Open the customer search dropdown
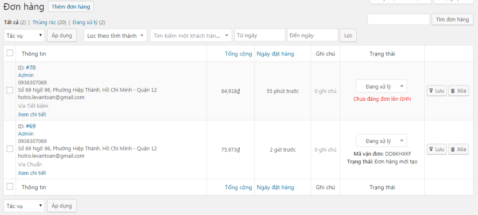 click(x=191, y=35)
